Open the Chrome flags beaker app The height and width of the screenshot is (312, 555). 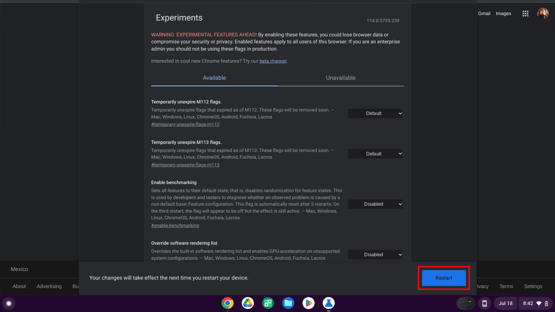328,303
